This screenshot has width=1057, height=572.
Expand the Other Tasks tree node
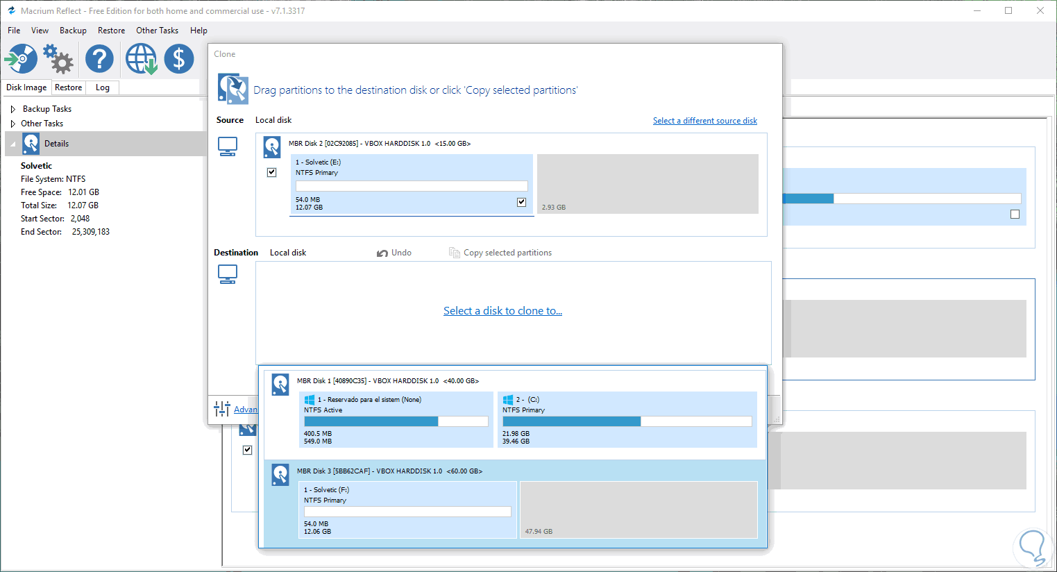[13, 124]
